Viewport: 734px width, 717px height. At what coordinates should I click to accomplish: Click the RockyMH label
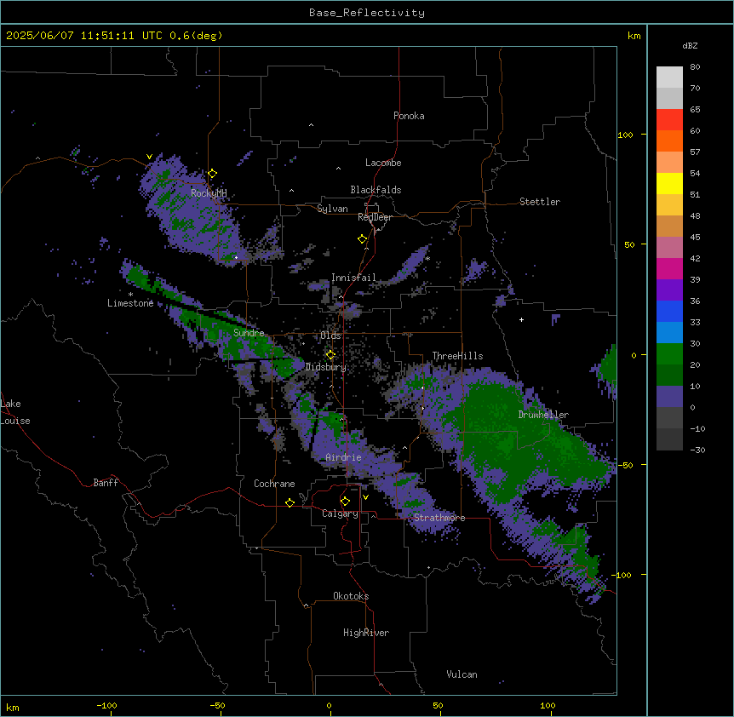coord(209,193)
